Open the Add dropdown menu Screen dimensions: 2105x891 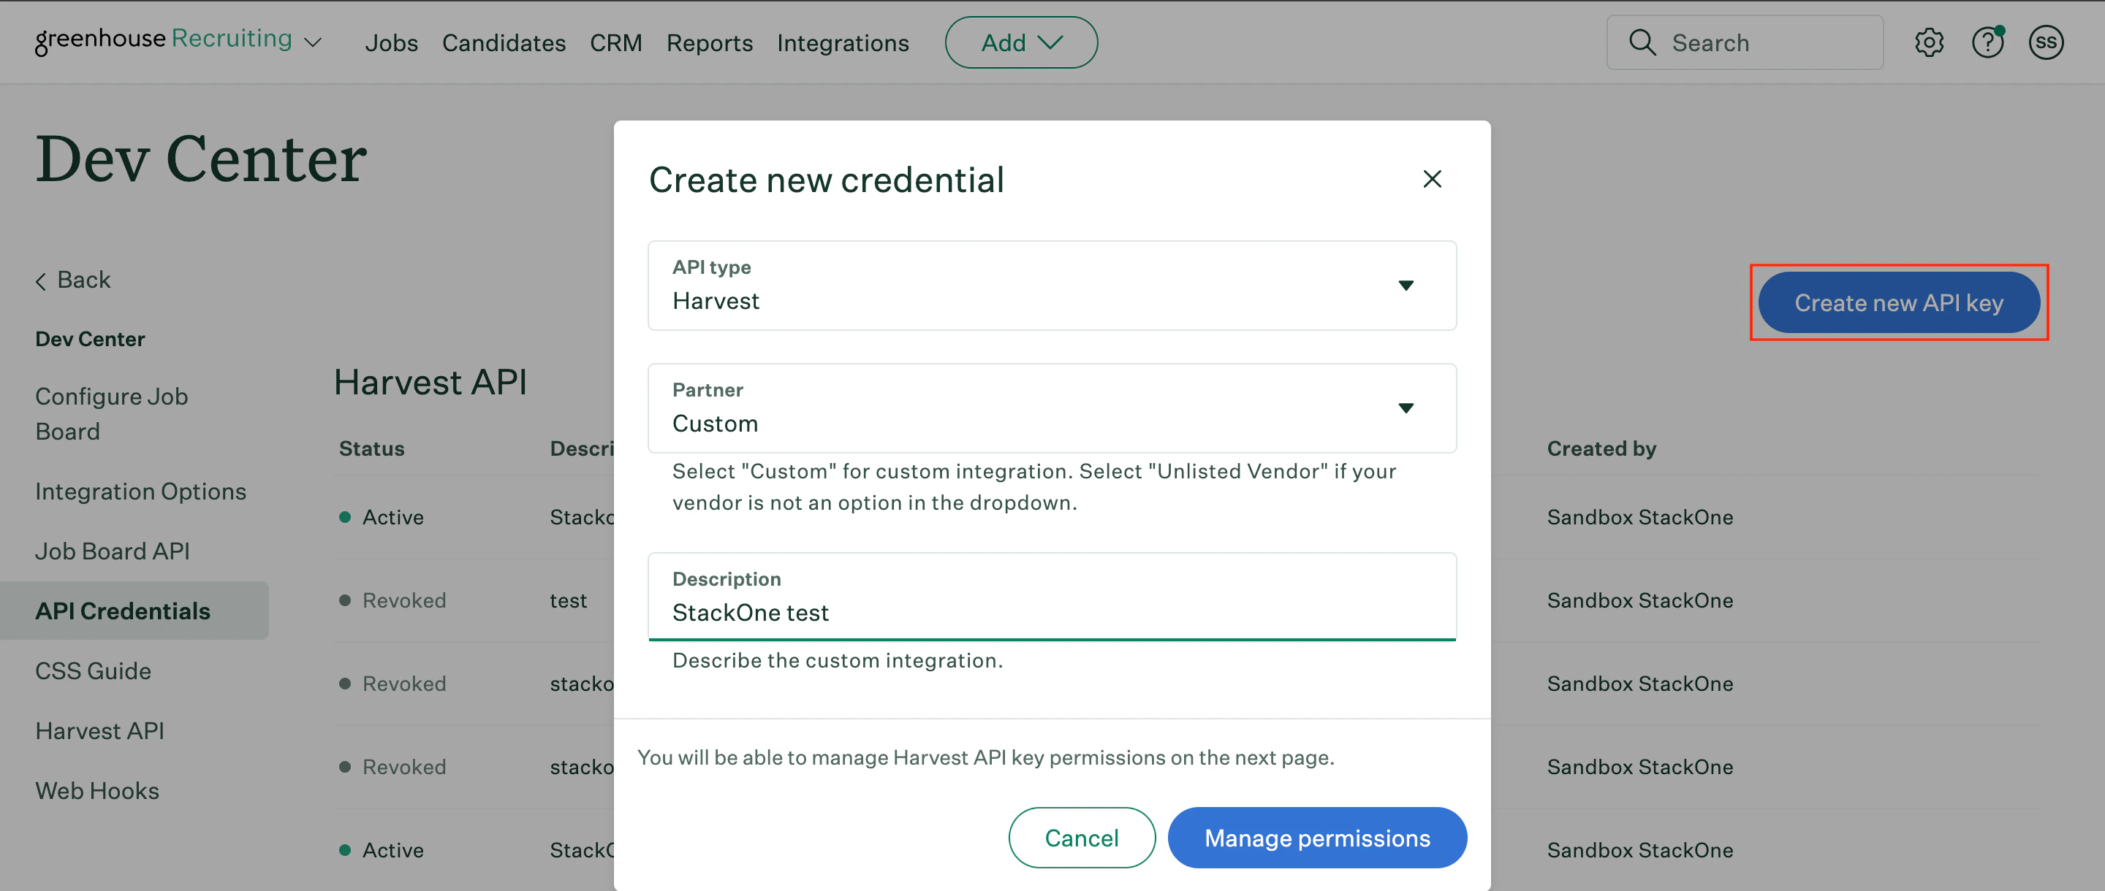(1020, 42)
